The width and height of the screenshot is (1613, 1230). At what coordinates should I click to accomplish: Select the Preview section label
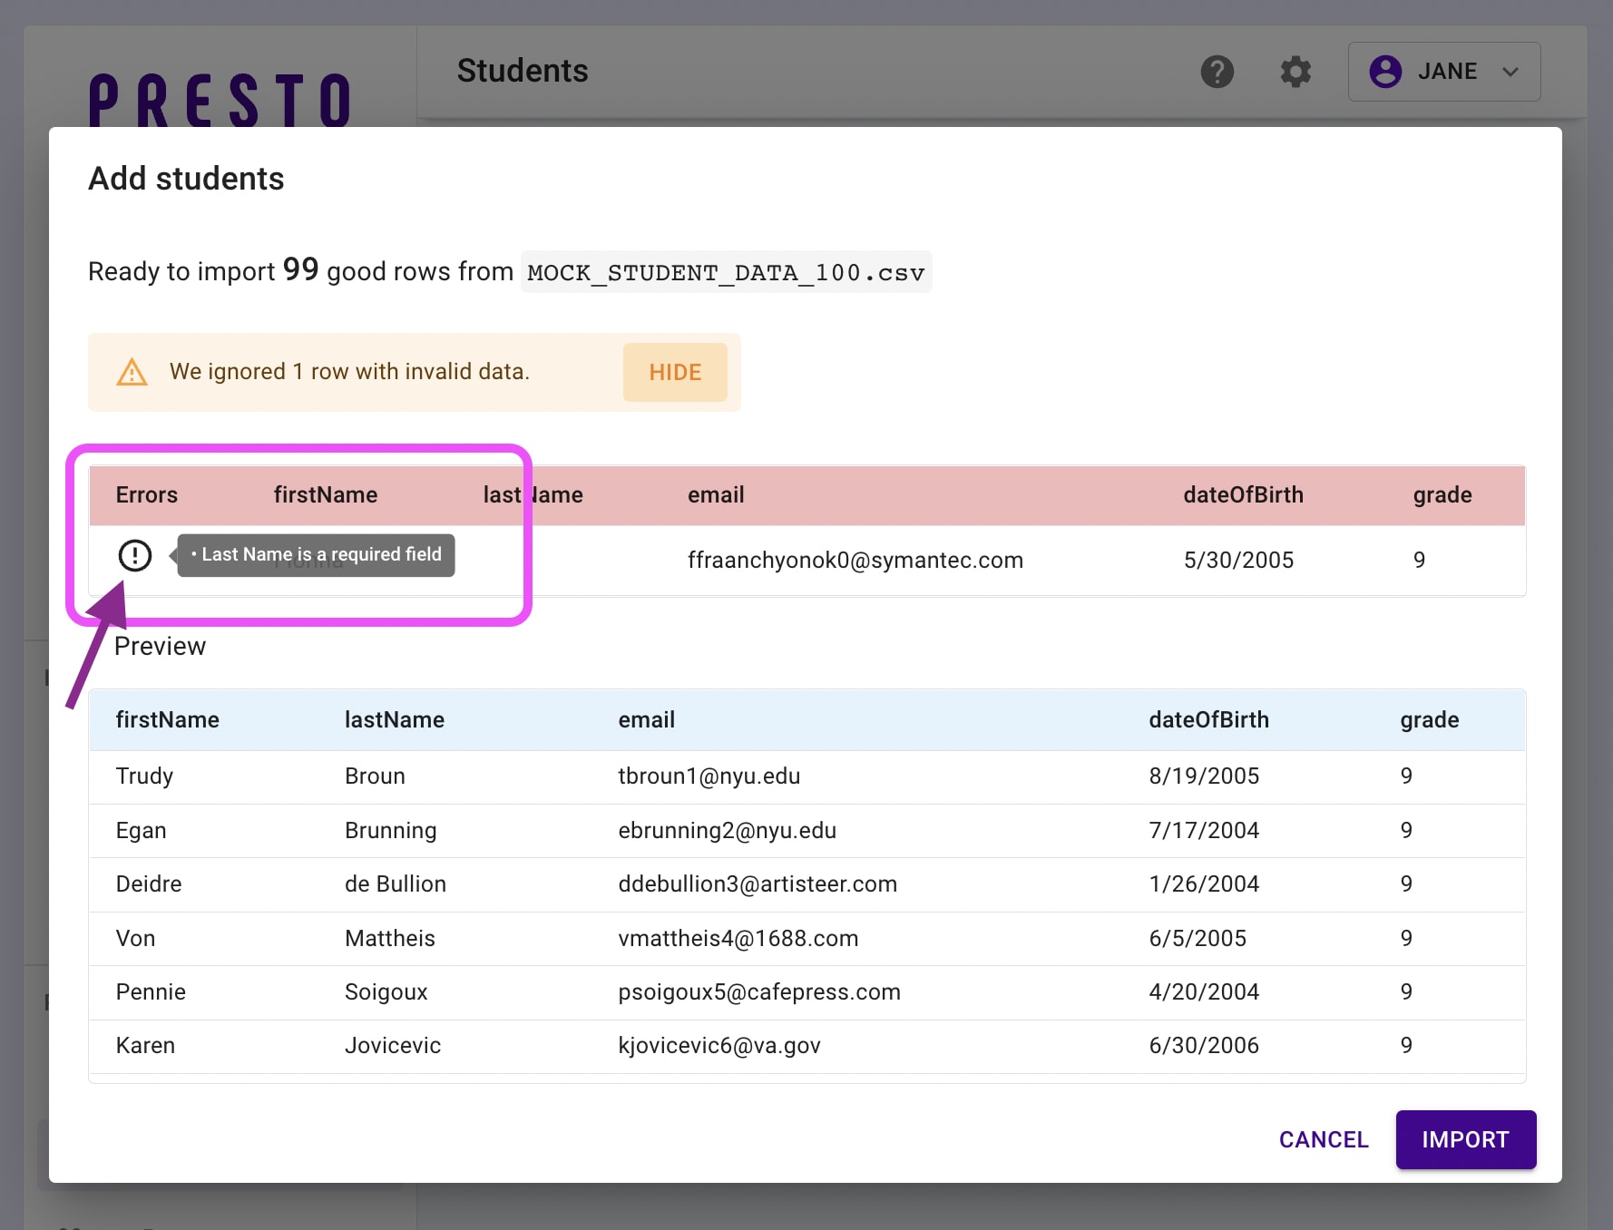tap(160, 647)
